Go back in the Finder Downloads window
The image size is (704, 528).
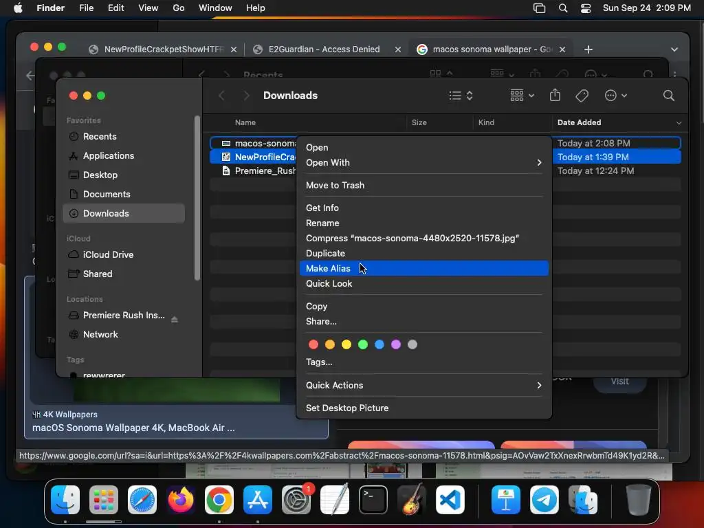tap(221, 96)
